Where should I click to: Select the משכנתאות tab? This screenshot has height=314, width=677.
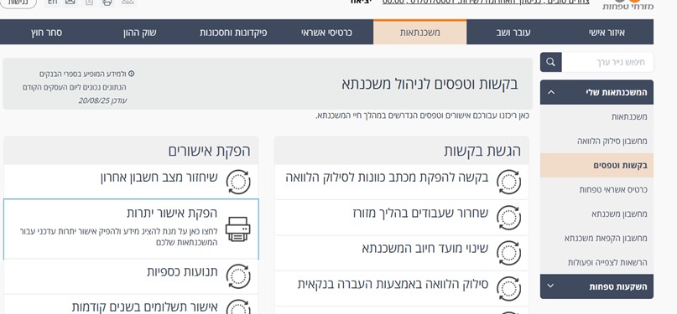click(419, 33)
